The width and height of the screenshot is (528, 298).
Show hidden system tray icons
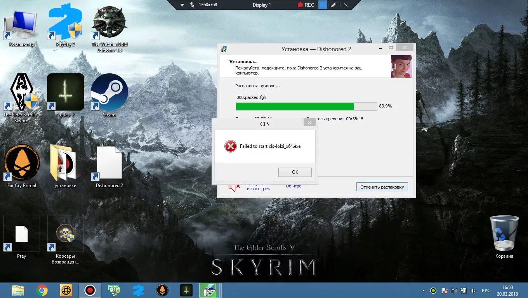click(424, 291)
